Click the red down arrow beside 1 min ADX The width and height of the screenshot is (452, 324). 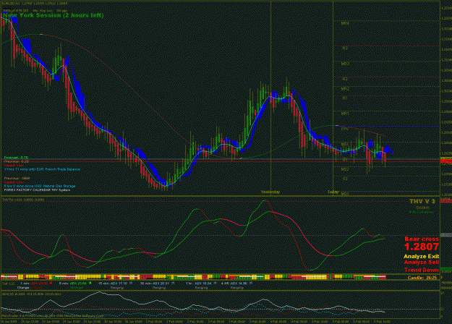(51, 283)
